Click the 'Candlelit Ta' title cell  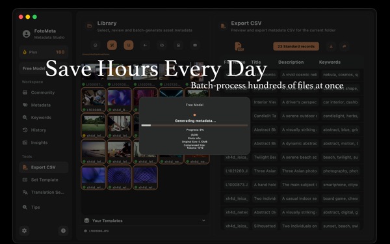coord(265,116)
